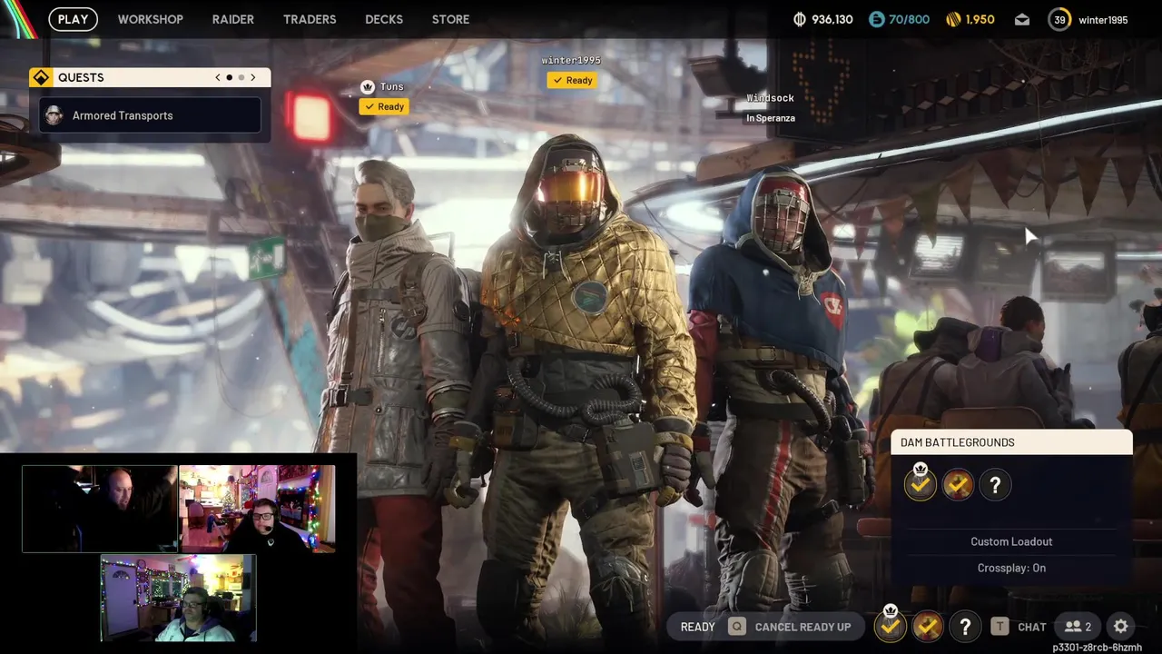Open the Armored Transports quest
The image size is (1162, 654).
click(x=151, y=115)
